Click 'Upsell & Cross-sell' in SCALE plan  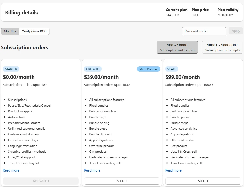pyautogui.click(x=183, y=152)
